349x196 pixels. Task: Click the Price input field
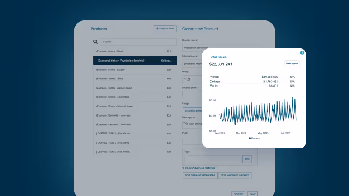(192, 79)
